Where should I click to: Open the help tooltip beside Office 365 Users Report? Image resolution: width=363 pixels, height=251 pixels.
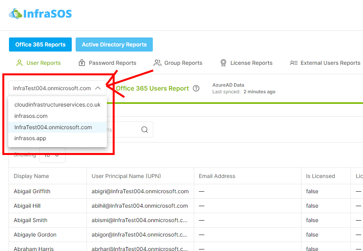(196, 89)
